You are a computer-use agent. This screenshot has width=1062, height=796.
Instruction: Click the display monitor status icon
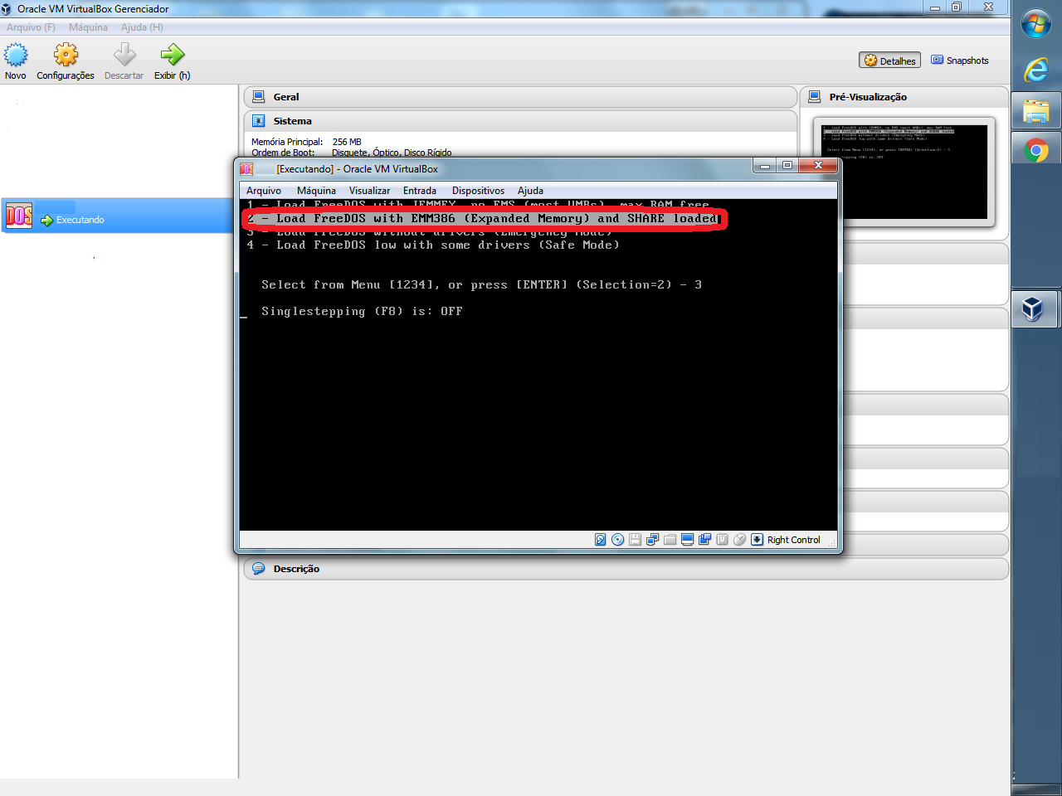click(x=687, y=540)
